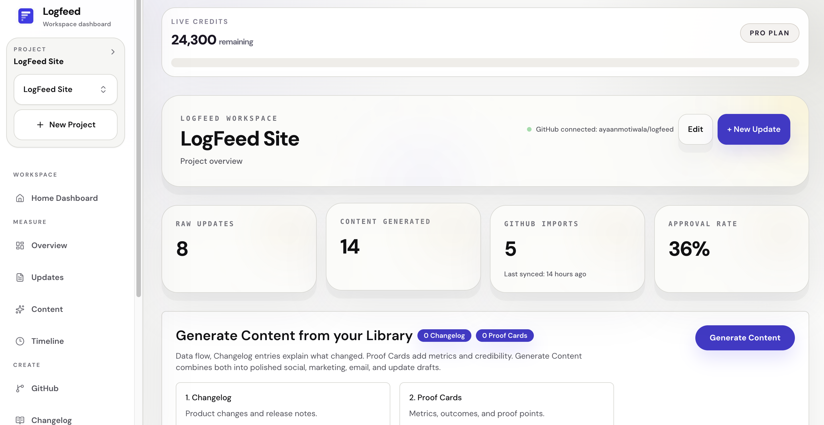Click the Overview grid icon
The height and width of the screenshot is (425, 824).
click(20, 246)
